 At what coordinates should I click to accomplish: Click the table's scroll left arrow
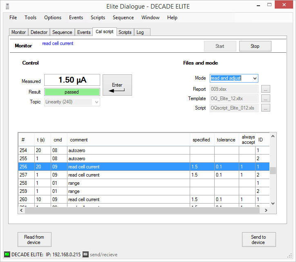21,210
